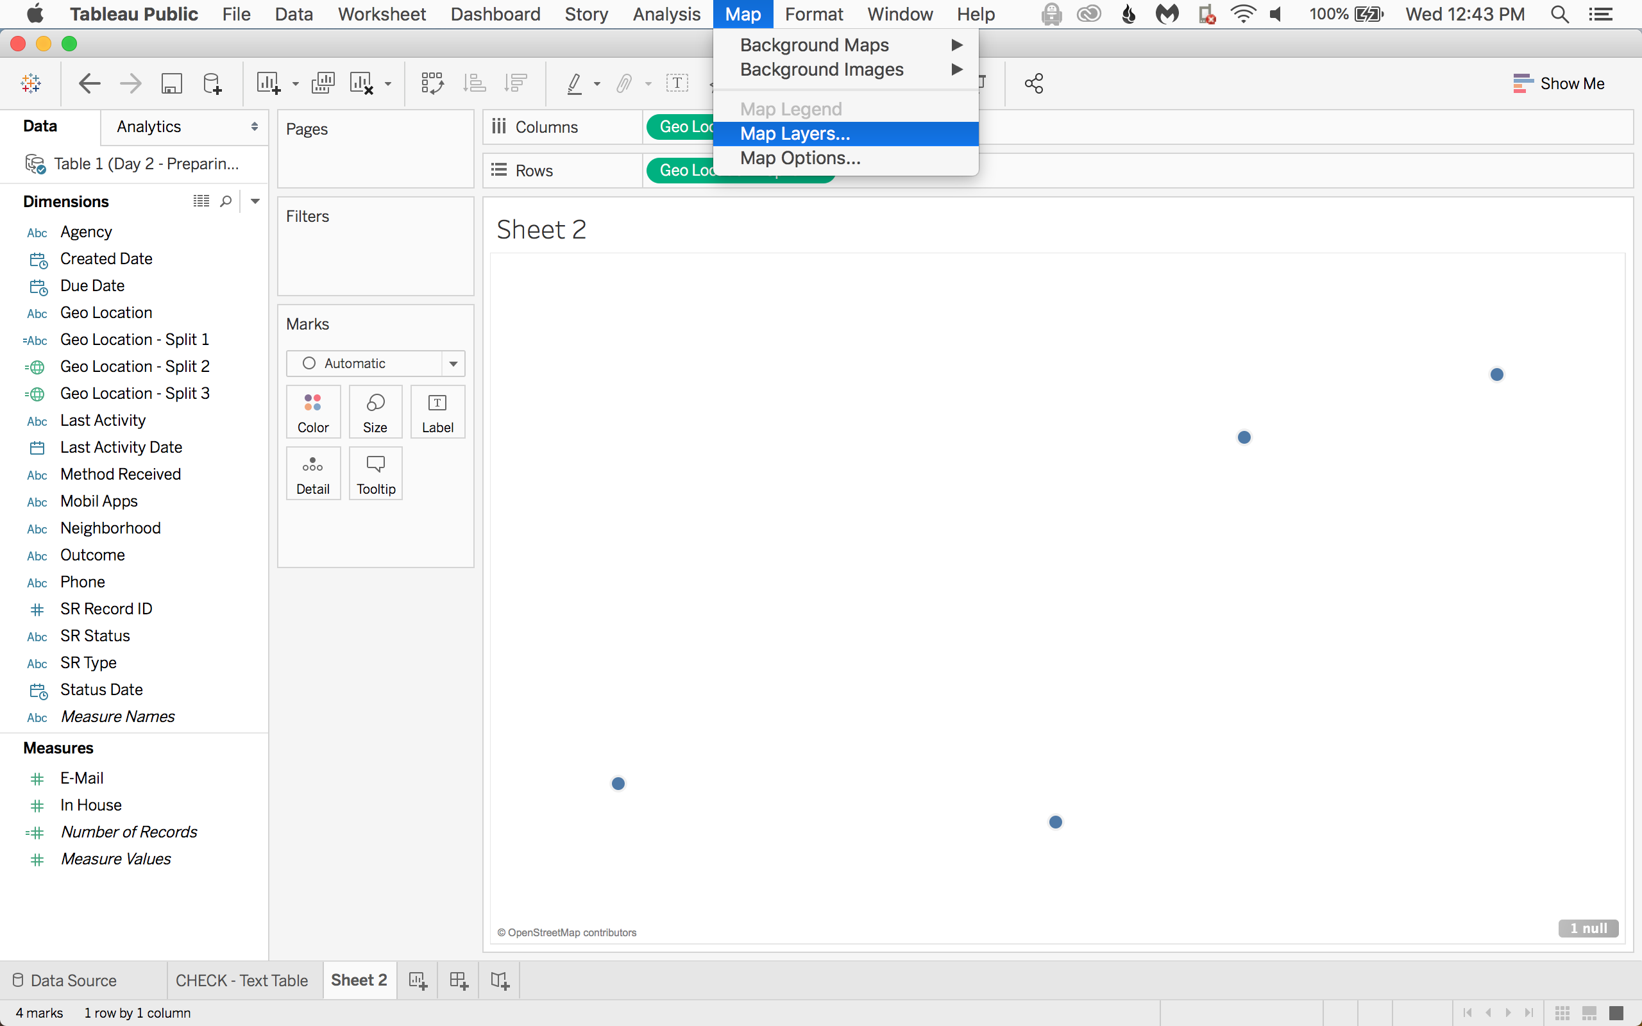The height and width of the screenshot is (1026, 1642).
Task: Open the Format menu
Action: pyautogui.click(x=813, y=14)
